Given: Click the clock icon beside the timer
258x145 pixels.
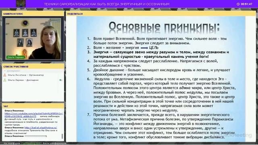Looking at the screenshot, I should pos(238,4).
